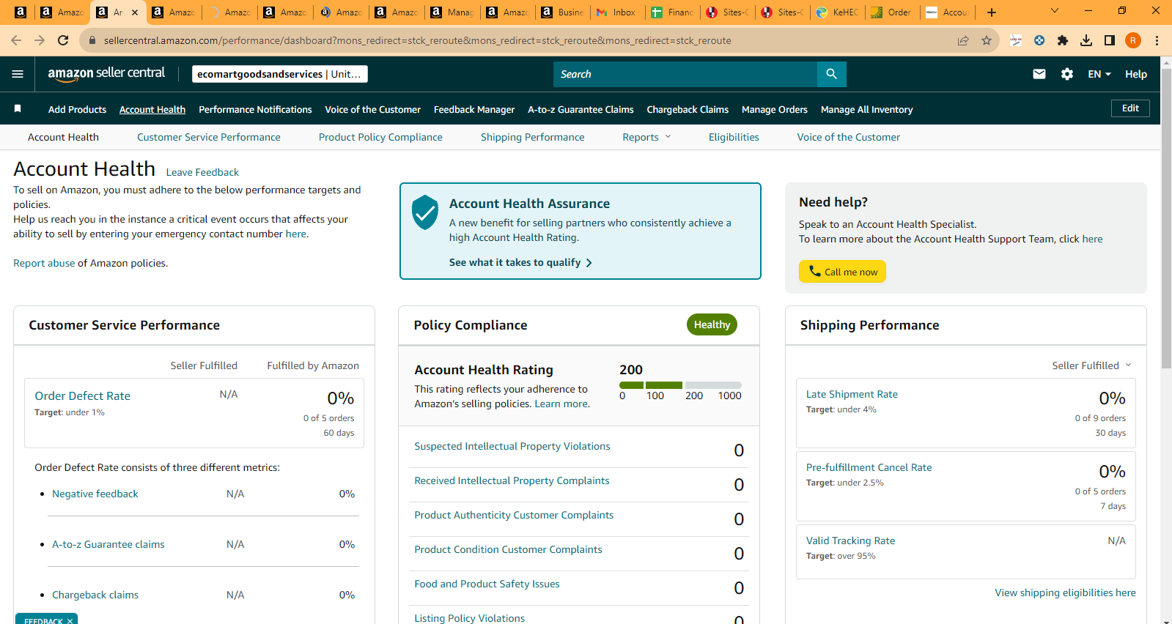Click See what it takes to qualify
The width and height of the screenshot is (1172, 624).
pos(520,262)
